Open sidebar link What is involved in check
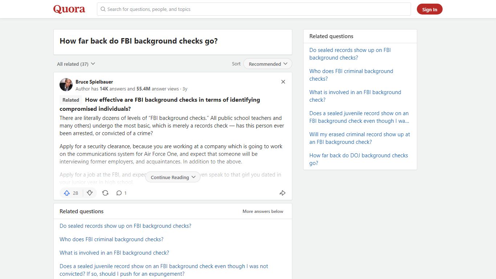 (355, 96)
